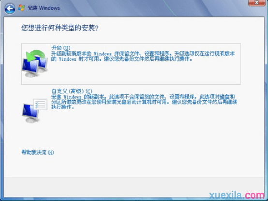Select the Upgrade two-monitor icon
Screen dimensions: 268x201
pyautogui.click(x=35, y=63)
